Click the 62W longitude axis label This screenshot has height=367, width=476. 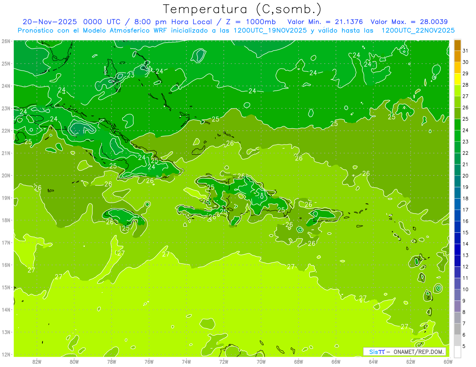pos(411,361)
